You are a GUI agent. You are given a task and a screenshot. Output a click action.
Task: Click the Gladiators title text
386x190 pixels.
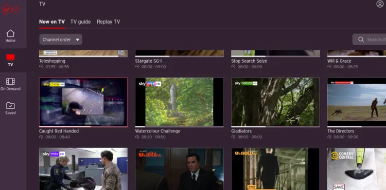tap(241, 131)
